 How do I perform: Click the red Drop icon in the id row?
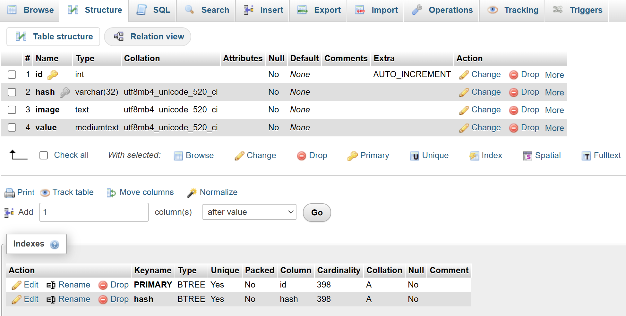tap(514, 75)
